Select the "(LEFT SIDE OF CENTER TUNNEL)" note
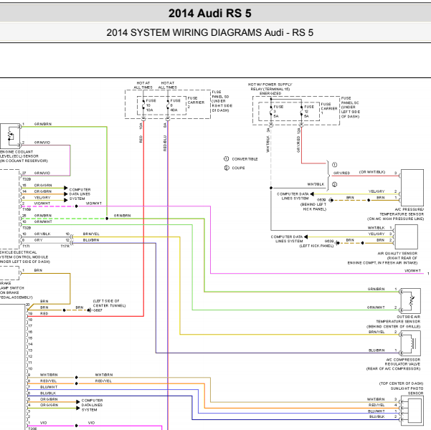431x430 pixels. click(x=109, y=303)
